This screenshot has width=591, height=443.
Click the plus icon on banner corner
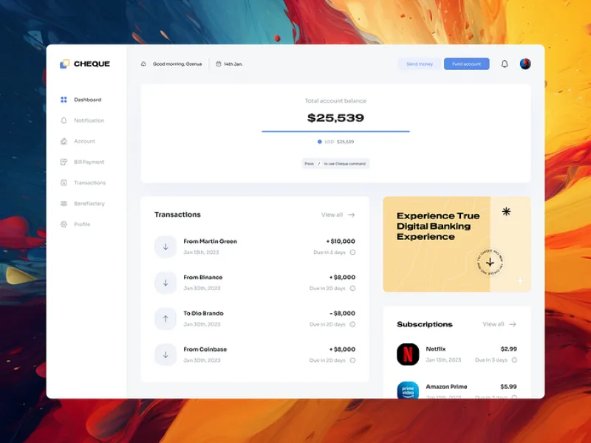tap(520, 281)
